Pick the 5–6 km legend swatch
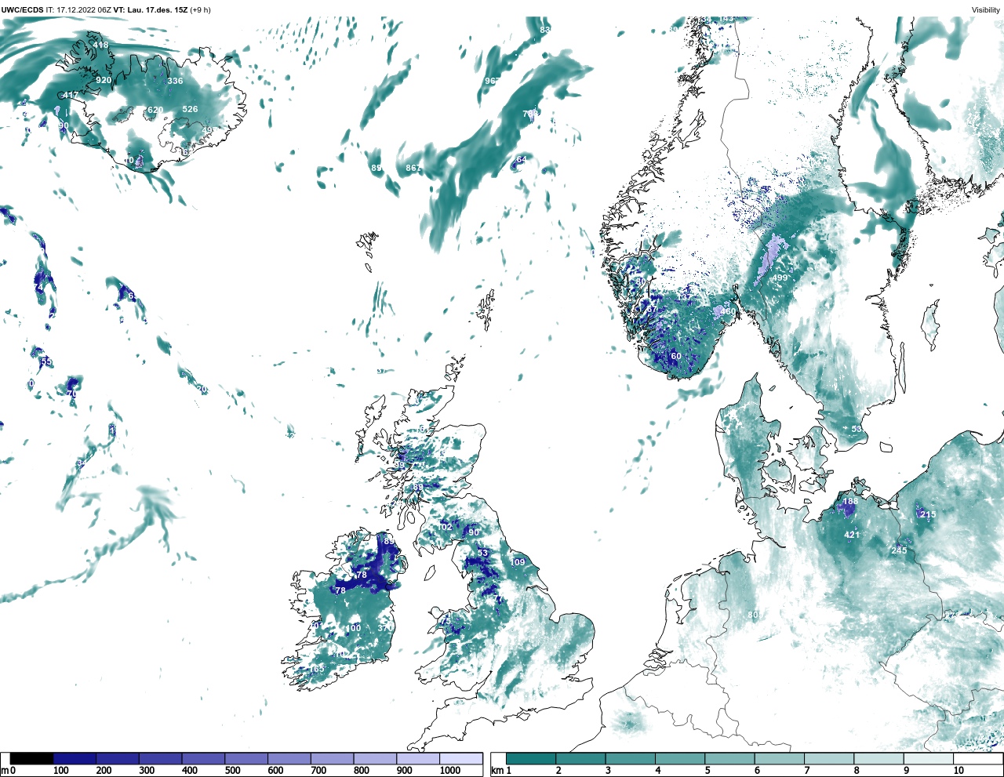 pyautogui.click(x=729, y=759)
